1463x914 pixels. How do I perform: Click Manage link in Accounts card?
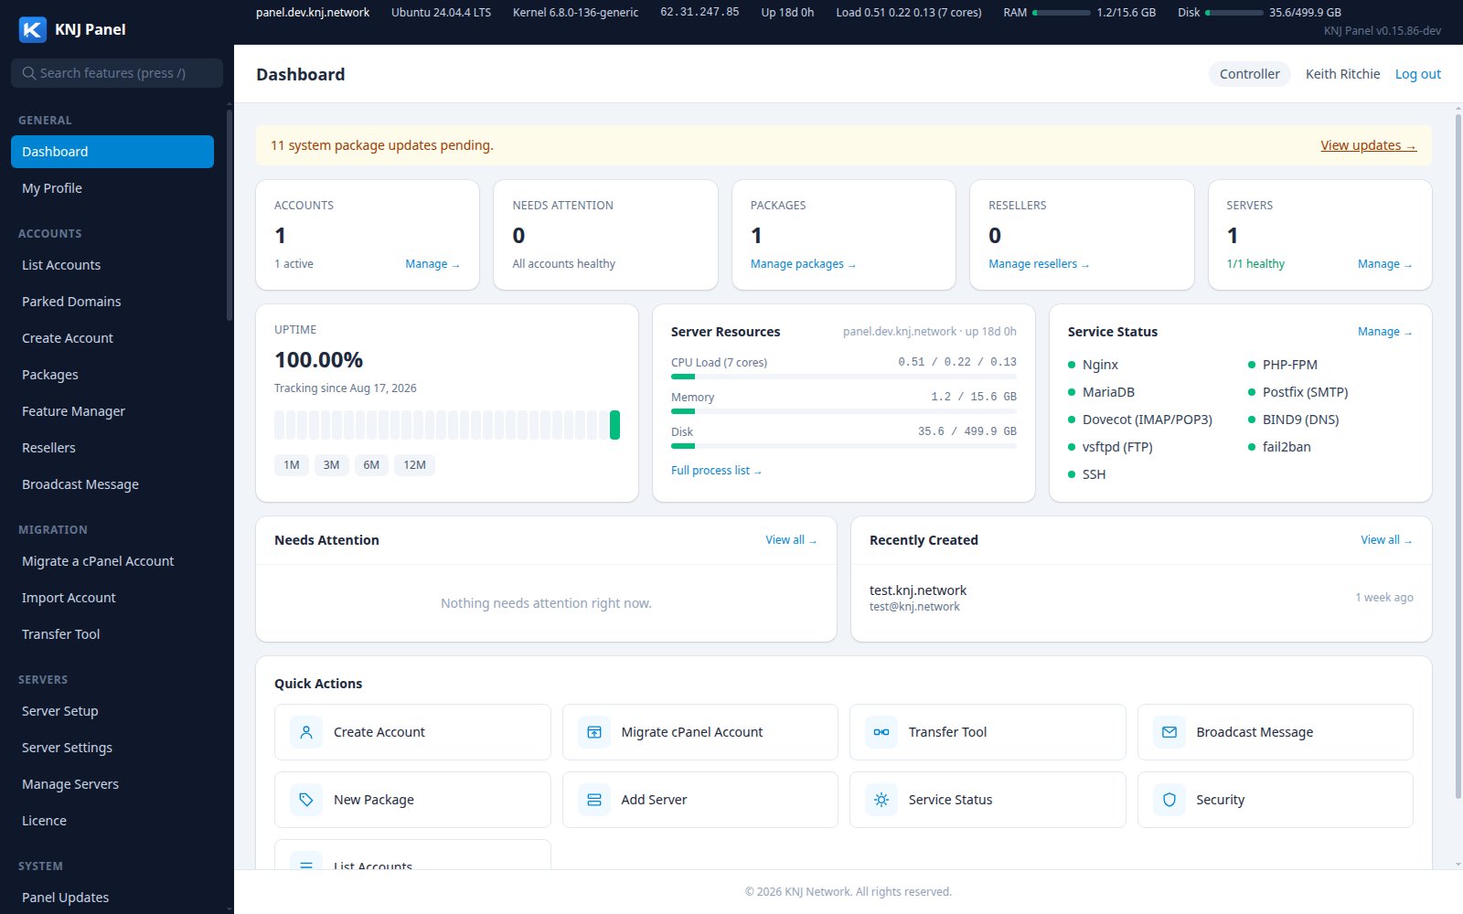coord(432,264)
